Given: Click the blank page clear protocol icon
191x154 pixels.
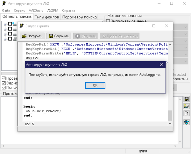Looking at the screenshot, I should pyautogui.click(x=186, y=114).
